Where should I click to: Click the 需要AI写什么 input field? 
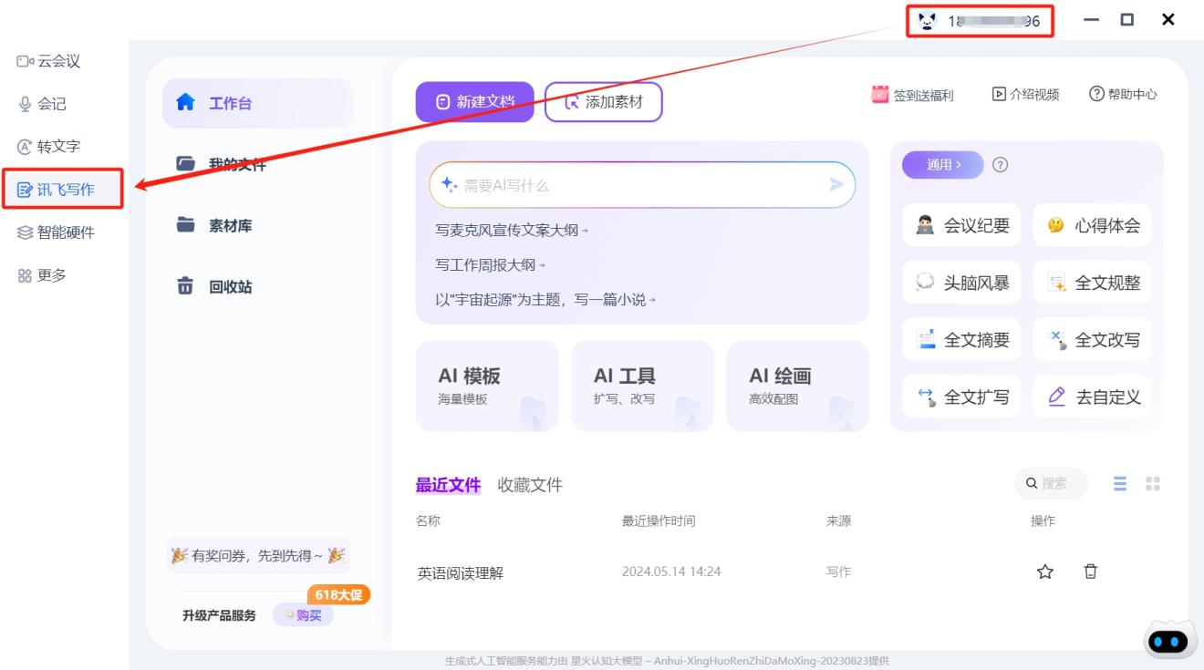click(x=642, y=185)
